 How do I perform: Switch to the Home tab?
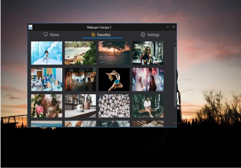[51, 35]
